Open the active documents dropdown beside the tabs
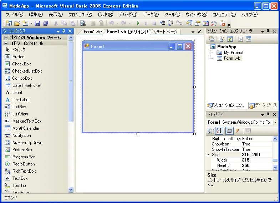Image resolution: width=280 pixels, height=203 pixels. click(193, 32)
